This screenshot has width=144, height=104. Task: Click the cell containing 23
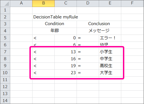[65, 73]
